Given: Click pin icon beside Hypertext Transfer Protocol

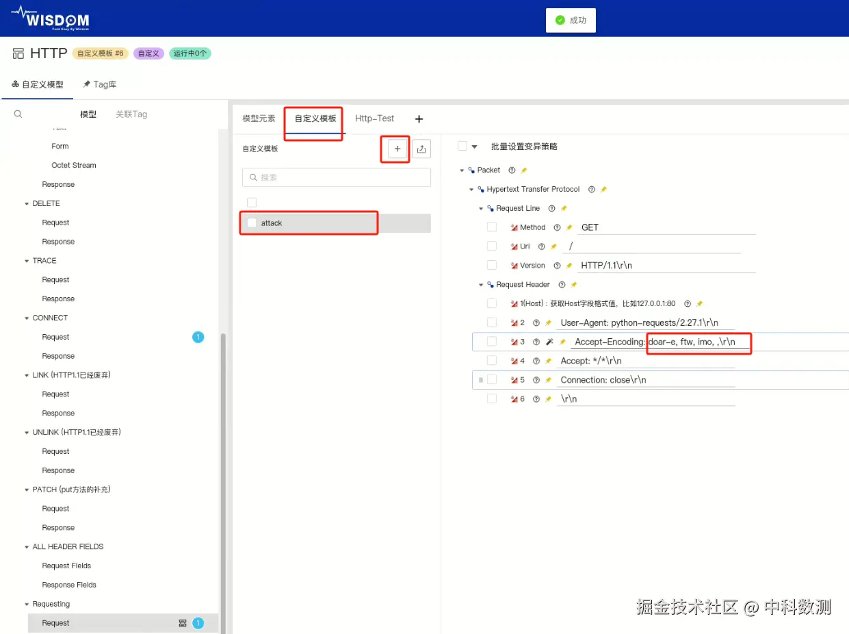Looking at the screenshot, I should (603, 189).
